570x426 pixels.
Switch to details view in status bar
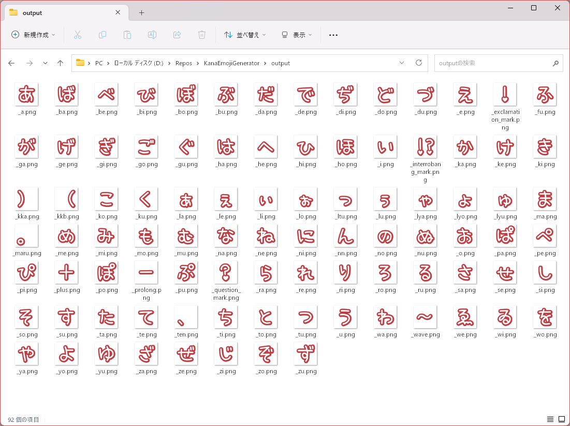tap(551, 419)
